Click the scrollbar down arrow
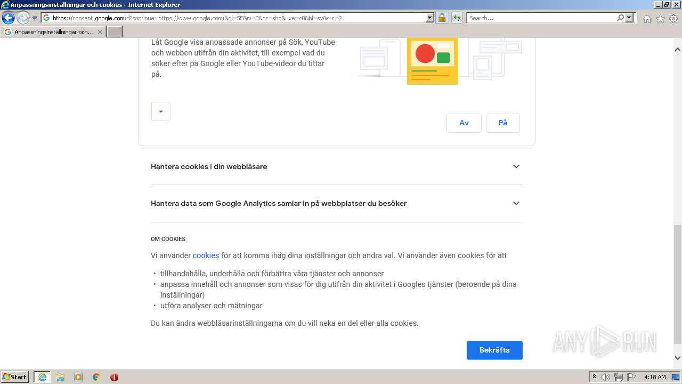This screenshot has height=384, width=682. click(678, 358)
